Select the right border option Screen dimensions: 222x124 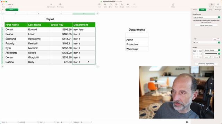pyautogui.click(x=200, y=54)
